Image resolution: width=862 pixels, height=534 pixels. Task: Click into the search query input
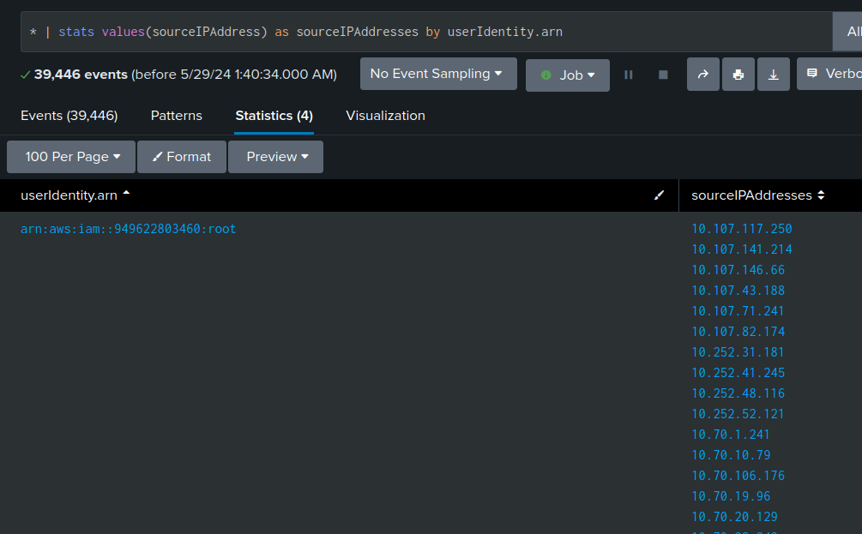click(429, 32)
